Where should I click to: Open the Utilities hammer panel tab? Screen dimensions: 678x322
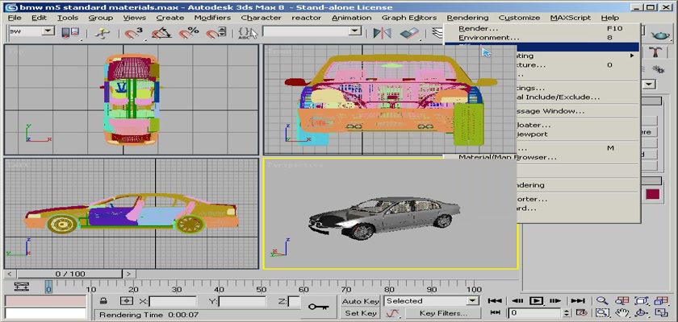(x=656, y=52)
